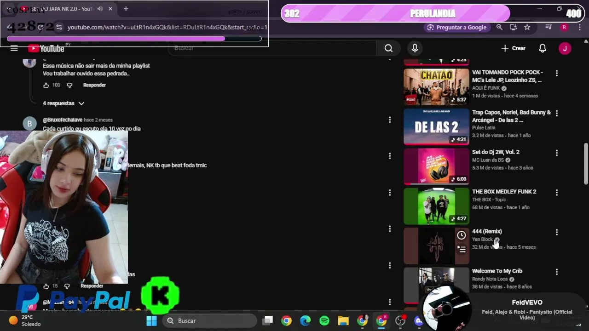The height and width of the screenshot is (331, 589).
Task: Open options for Set do Dj 2W video
Action: pos(556,153)
